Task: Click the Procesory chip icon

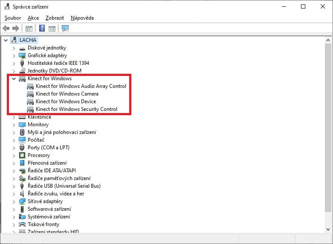Action: point(22,155)
